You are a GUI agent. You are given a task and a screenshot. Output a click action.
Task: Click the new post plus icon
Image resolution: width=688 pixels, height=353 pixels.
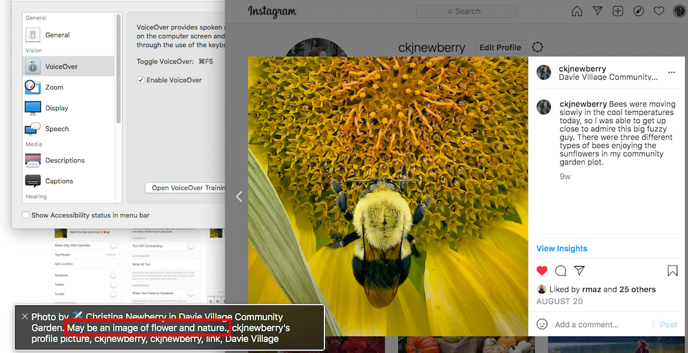[x=618, y=11]
